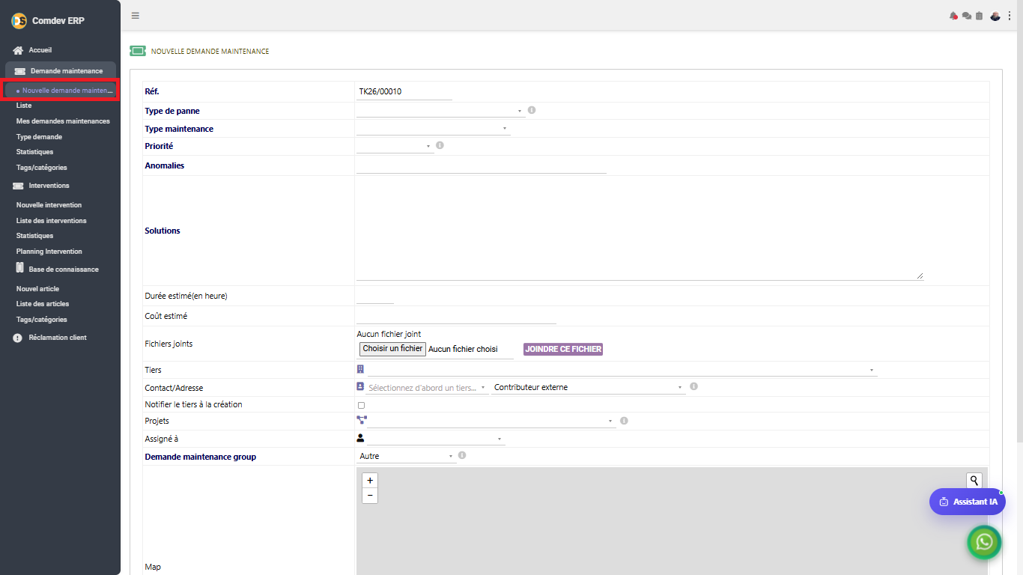Go to Accueil in the sidebar
This screenshot has width=1023, height=575.
40,50
